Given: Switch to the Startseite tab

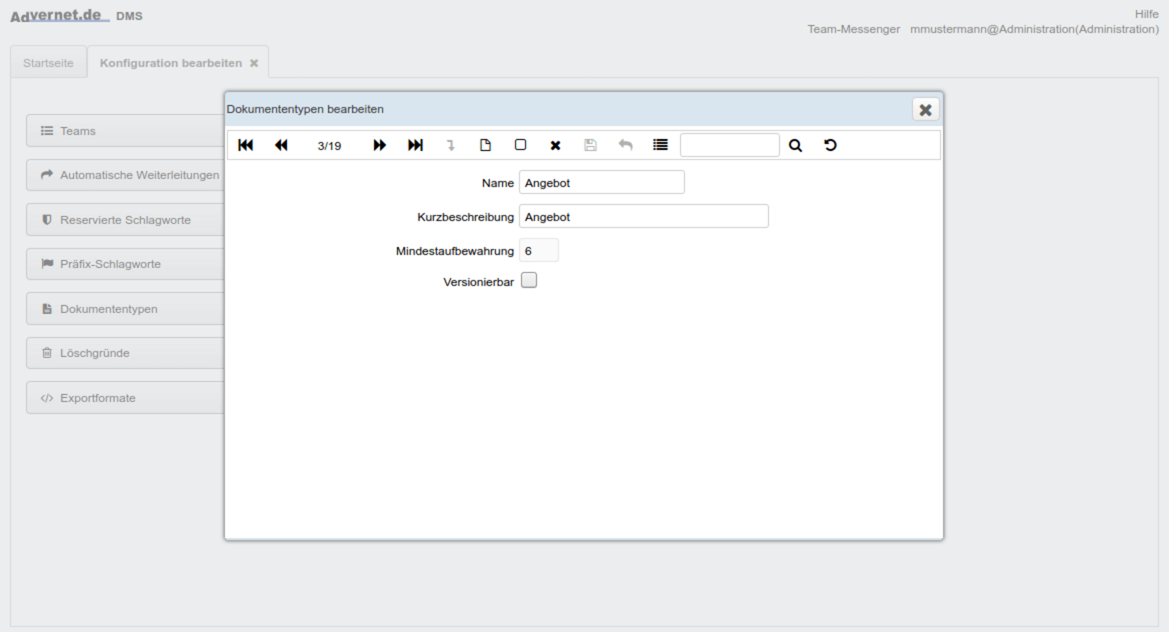Looking at the screenshot, I should pos(48,63).
